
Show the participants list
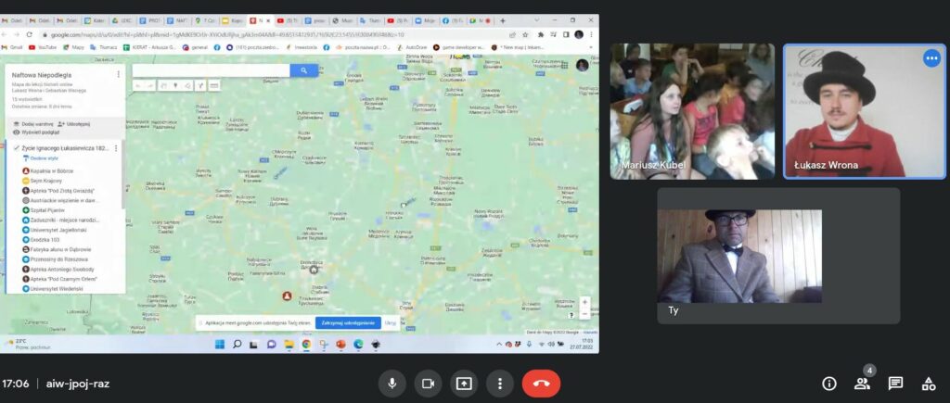pos(862,384)
